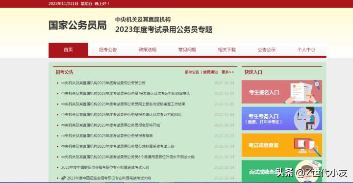Open the 公务员报考指南 notice
The image size is (353, 183).
click(107, 136)
